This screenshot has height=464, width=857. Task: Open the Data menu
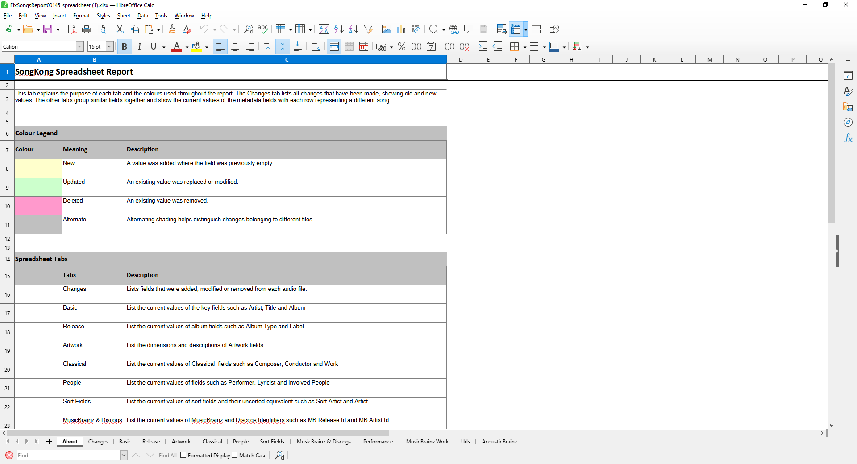[142, 16]
